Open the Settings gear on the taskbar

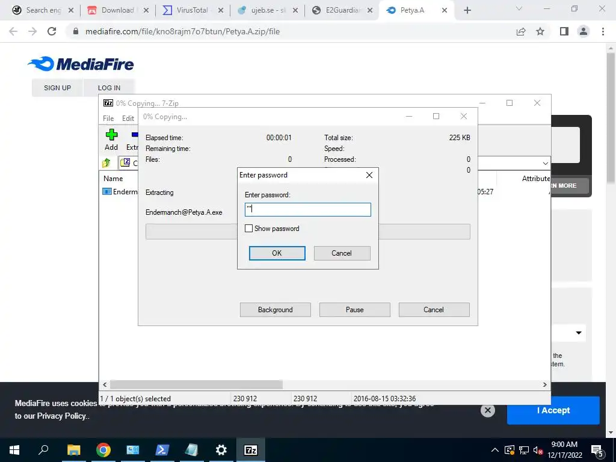tap(221, 450)
